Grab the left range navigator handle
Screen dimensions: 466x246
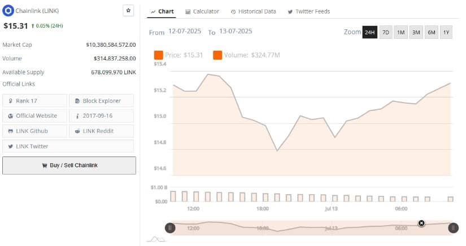[x=170, y=227]
